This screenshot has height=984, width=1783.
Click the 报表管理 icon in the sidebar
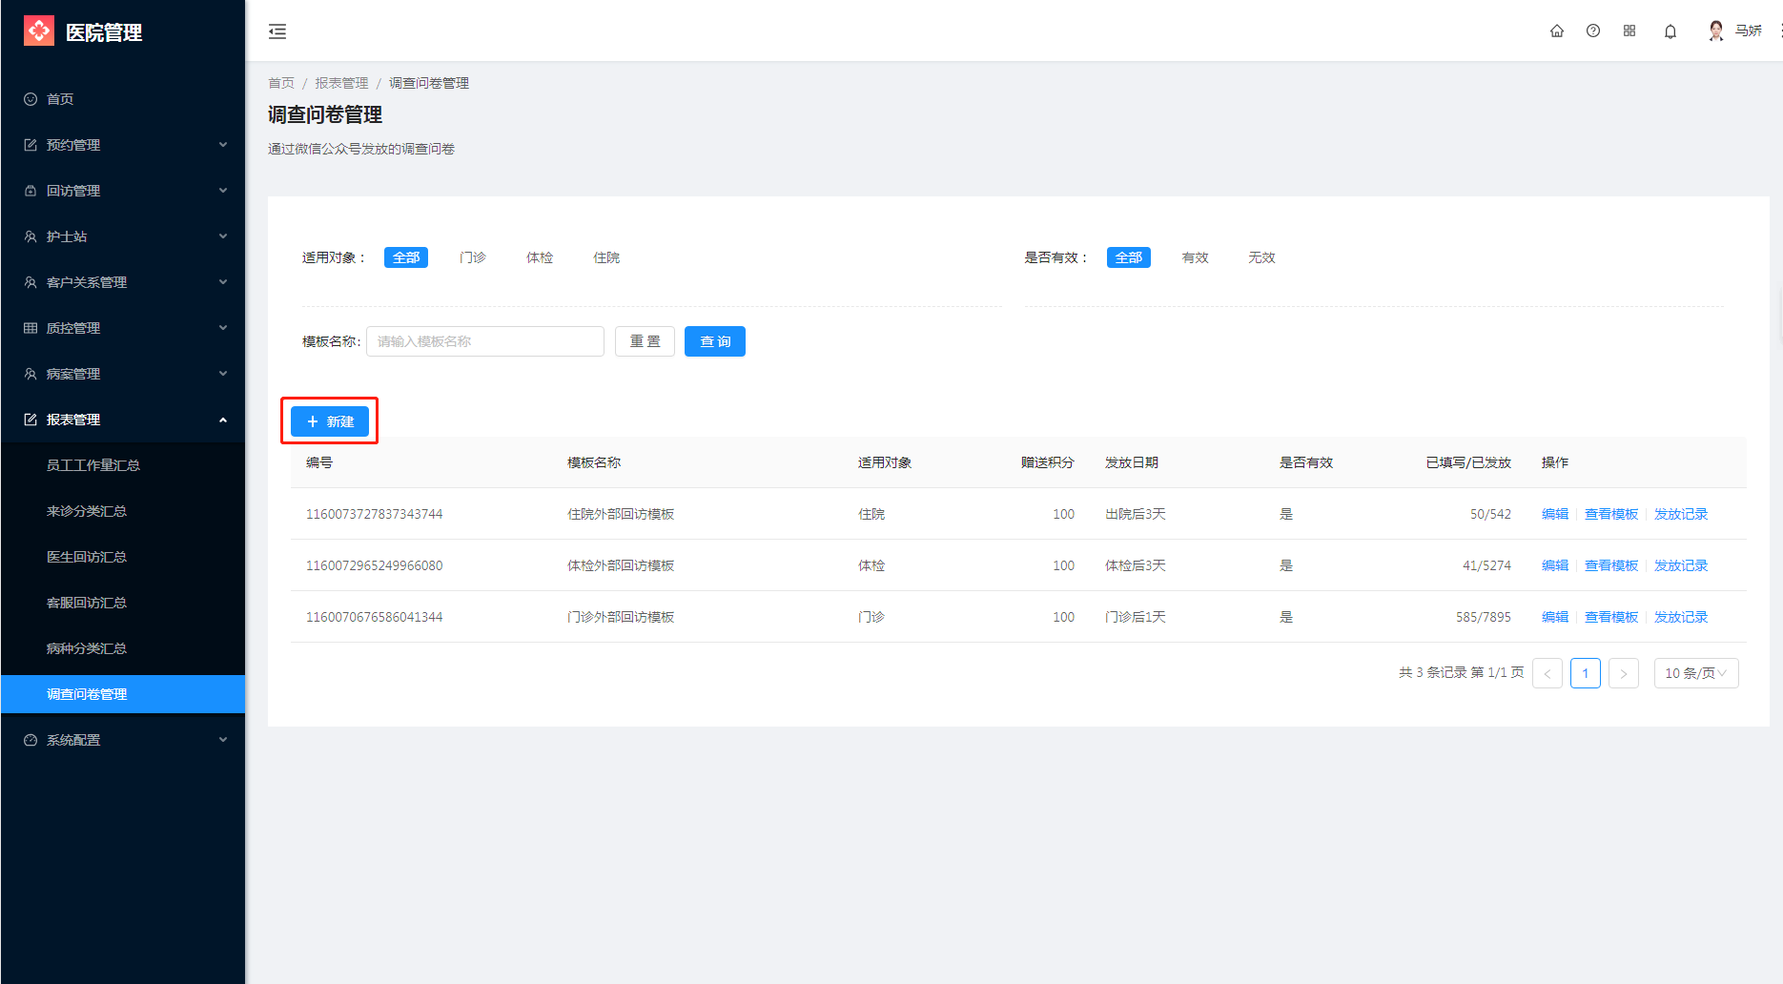click(31, 420)
